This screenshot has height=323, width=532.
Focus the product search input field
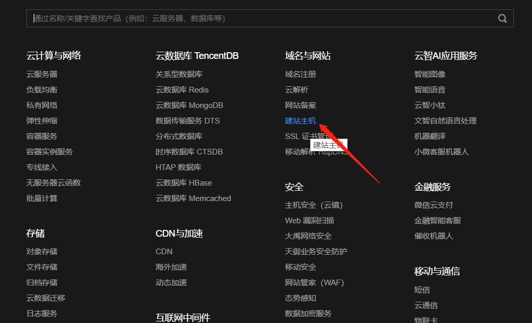tap(270, 18)
